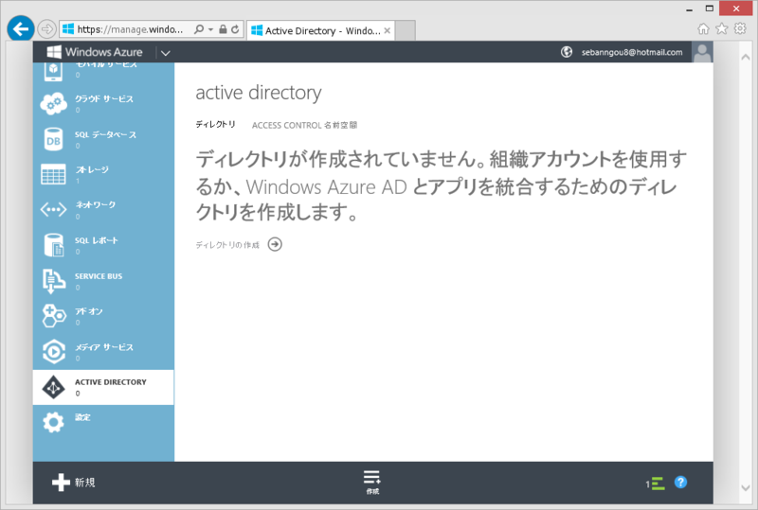Open the Cloud Services (クラウド サービス) sidebar icon
The width and height of the screenshot is (758, 510).
click(x=53, y=103)
